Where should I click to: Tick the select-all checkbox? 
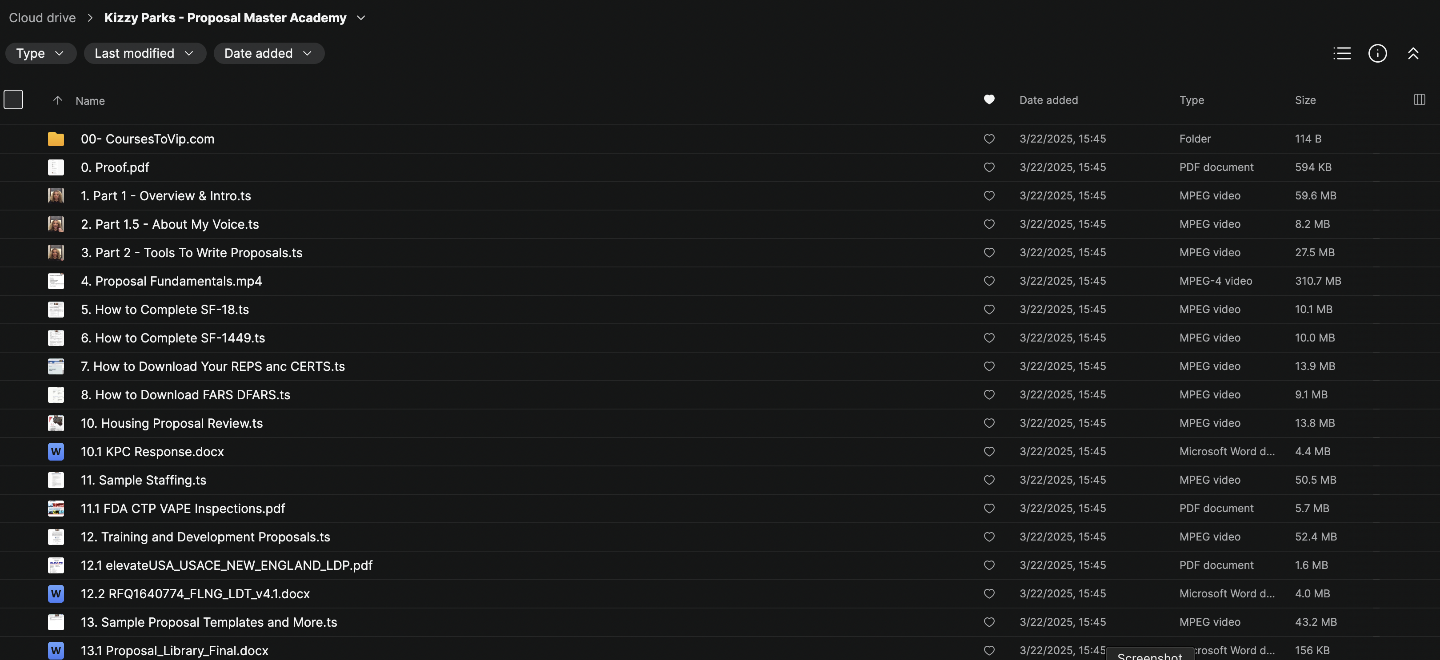(x=13, y=99)
